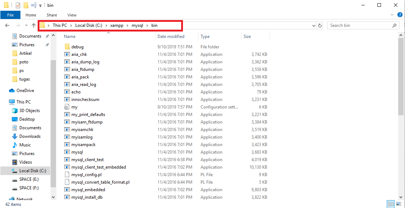Select the aria_dump_log application icon
The height and width of the screenshot is (208, 405).
click(67, 62)
